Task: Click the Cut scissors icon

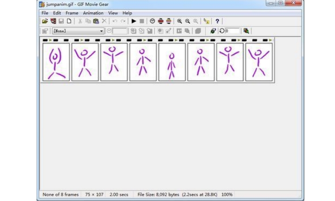Action: pyautogui.click(x=80, y=21)
